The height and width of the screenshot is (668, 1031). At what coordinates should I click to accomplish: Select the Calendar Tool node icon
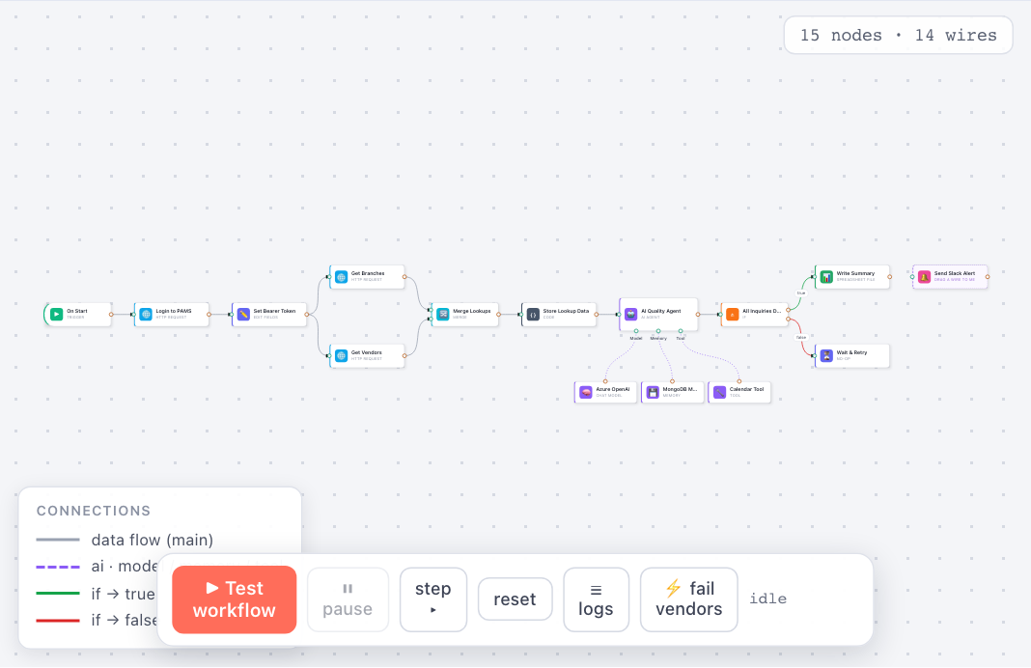click(720, 393)
